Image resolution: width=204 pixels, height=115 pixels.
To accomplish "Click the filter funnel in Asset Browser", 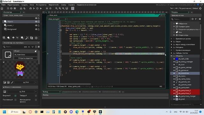I will 196,19.
